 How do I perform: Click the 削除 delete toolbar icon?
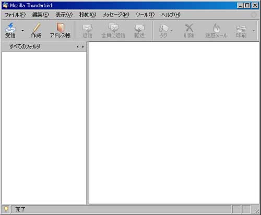pos(189,31)
